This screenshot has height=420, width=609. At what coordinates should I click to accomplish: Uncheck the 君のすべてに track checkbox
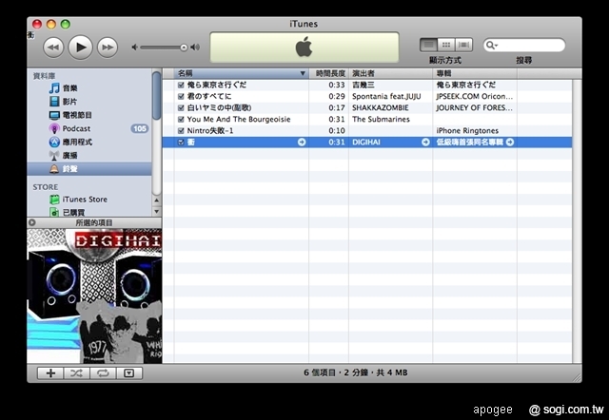click(181, 96)
